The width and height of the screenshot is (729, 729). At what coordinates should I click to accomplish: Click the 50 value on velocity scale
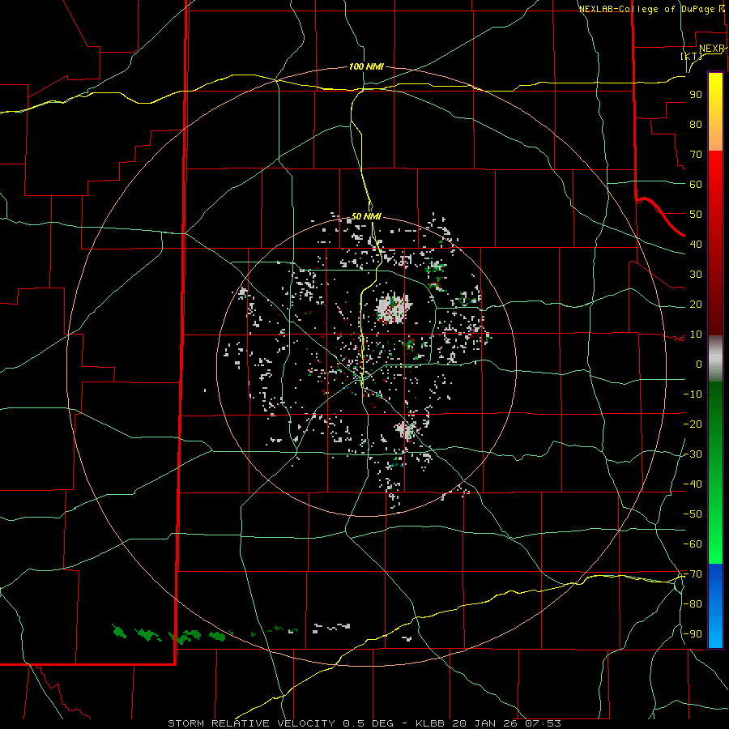pyautogui.click(x=696, y=215)
